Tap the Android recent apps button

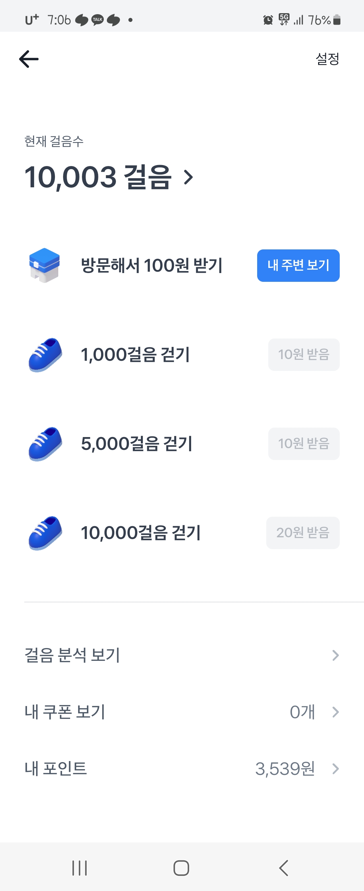point(80,868)
